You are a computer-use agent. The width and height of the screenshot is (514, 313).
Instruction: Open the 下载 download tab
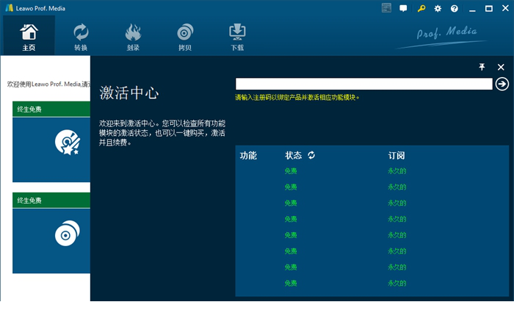237,35
